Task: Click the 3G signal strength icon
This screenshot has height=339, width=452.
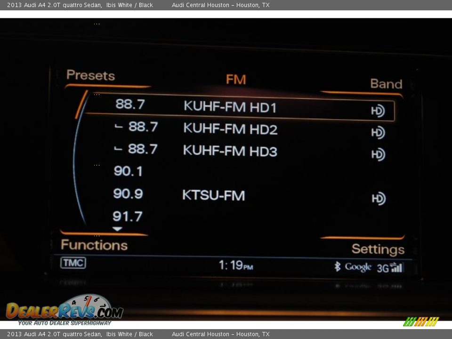Action: (x=389, y=267)
